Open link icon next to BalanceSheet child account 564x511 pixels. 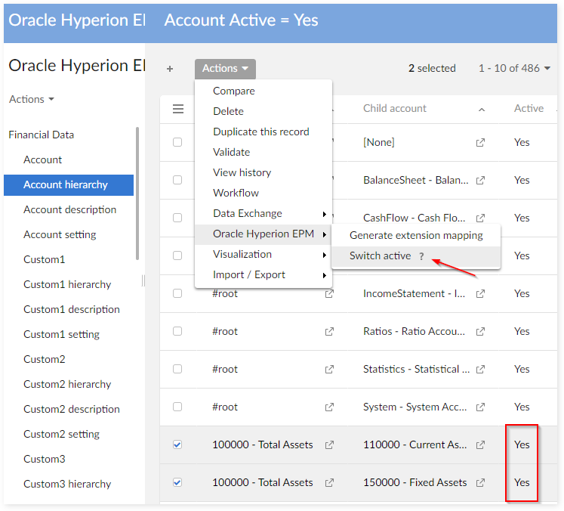(x=481, y=181)
